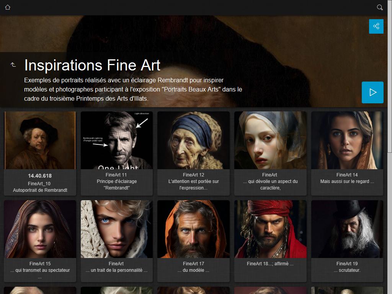This screenshot has height=294, width=392.
Task: Click 'L'attention est portée sur l'expression...' caption
Action: [x=193, y=185]
